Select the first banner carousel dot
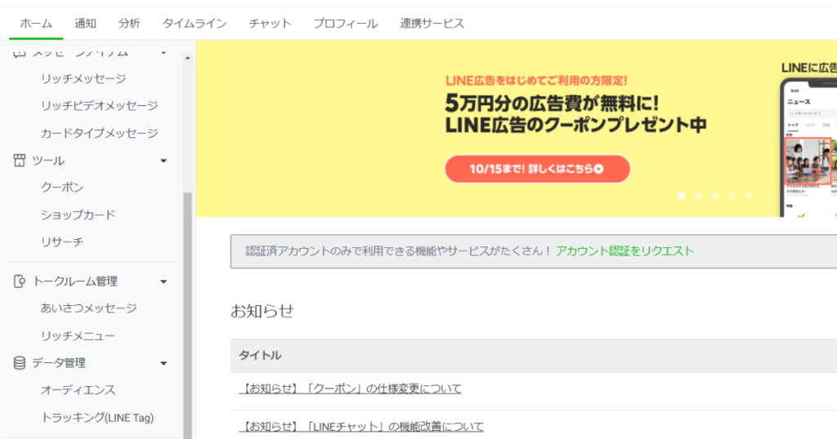Screen dimensions: 837x439 [x=681, y=196]
